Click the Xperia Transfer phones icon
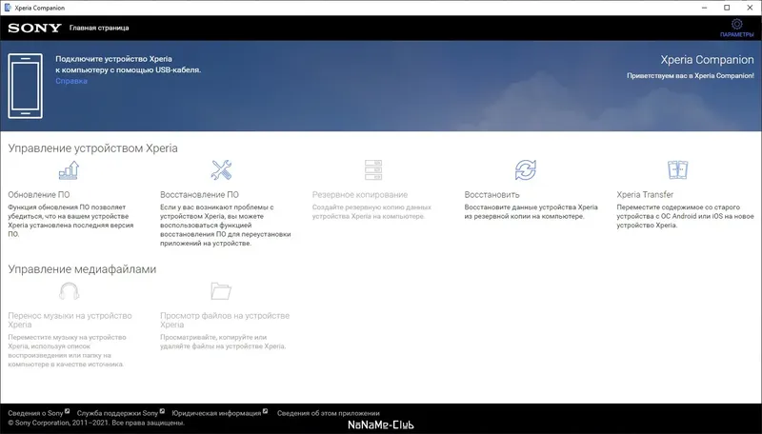 click(x=677, y=170)
